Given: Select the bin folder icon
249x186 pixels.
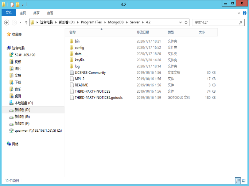Looking at the screenshot, I should tap(71, 41).
